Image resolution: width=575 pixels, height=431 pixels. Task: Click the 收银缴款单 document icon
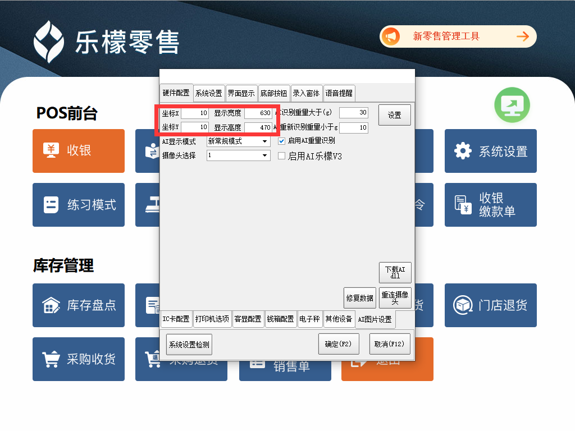[463, 205]
